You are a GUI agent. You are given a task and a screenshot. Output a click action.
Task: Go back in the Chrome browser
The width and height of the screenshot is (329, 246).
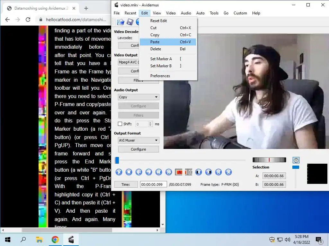click(7, 20)
